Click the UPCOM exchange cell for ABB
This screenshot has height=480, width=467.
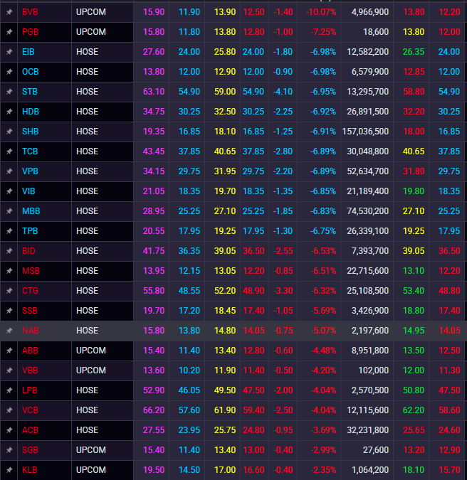[x=90, y=351]
